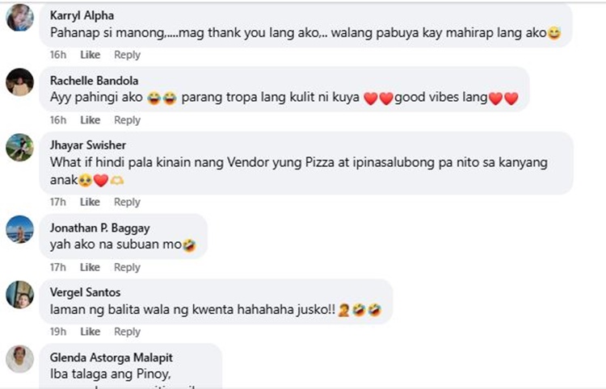Like Jonathan P. Baggay's comment
Image resolution: width=606 pixels, height=389 pixels.
click(x=90, y=267)
